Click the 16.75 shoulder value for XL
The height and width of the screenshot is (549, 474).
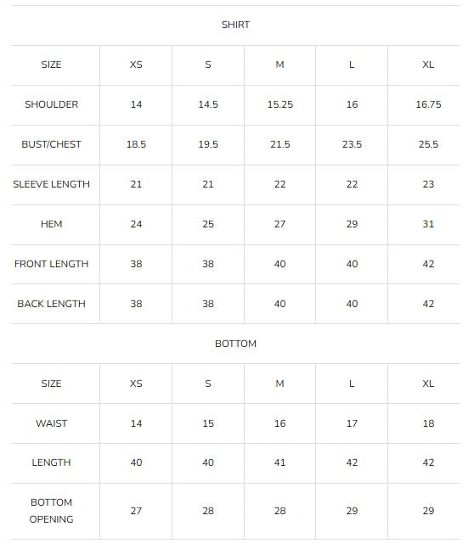tap(428, 104)
